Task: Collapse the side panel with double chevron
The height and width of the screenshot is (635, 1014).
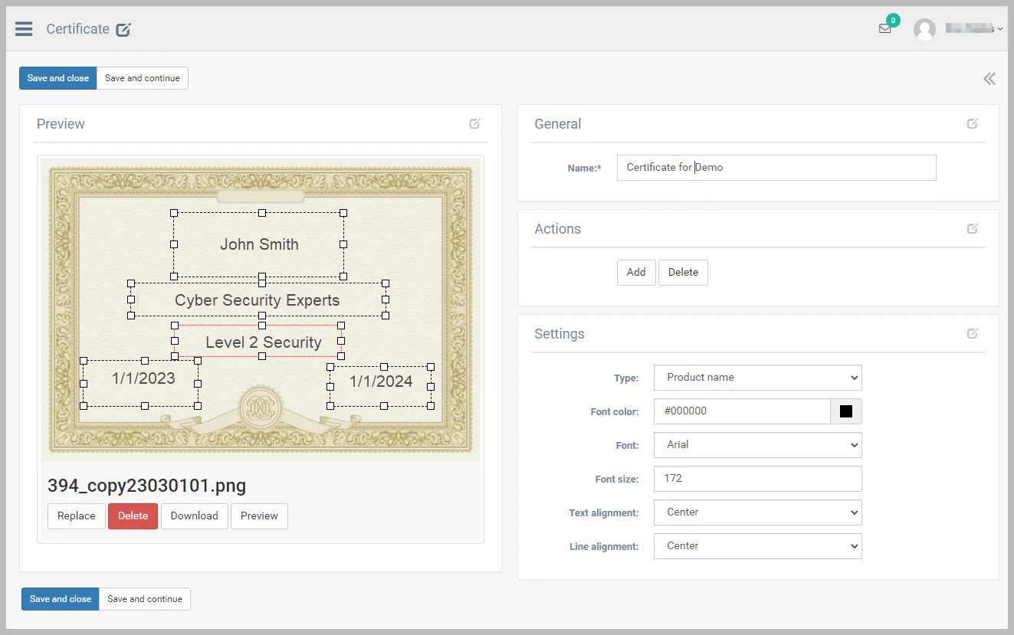Action: (989, 79)
